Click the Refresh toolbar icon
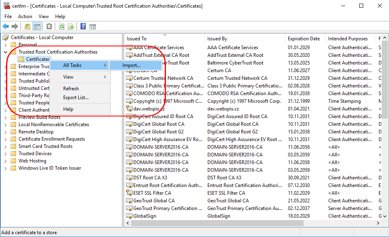Screen dimensions: 389x237 click(x=62, y=27)
